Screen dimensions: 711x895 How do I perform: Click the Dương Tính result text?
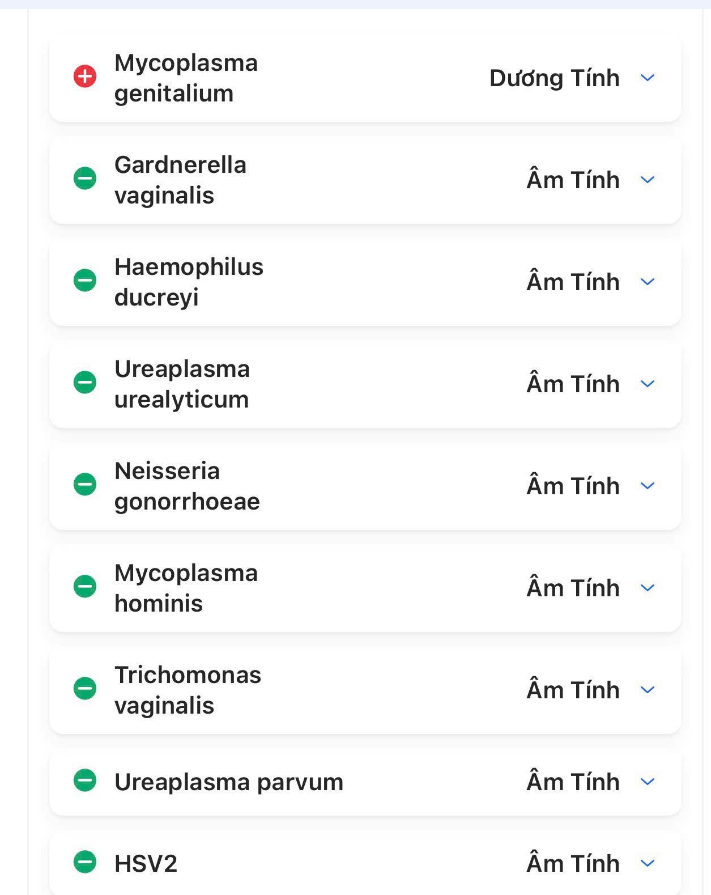point(554,78)
